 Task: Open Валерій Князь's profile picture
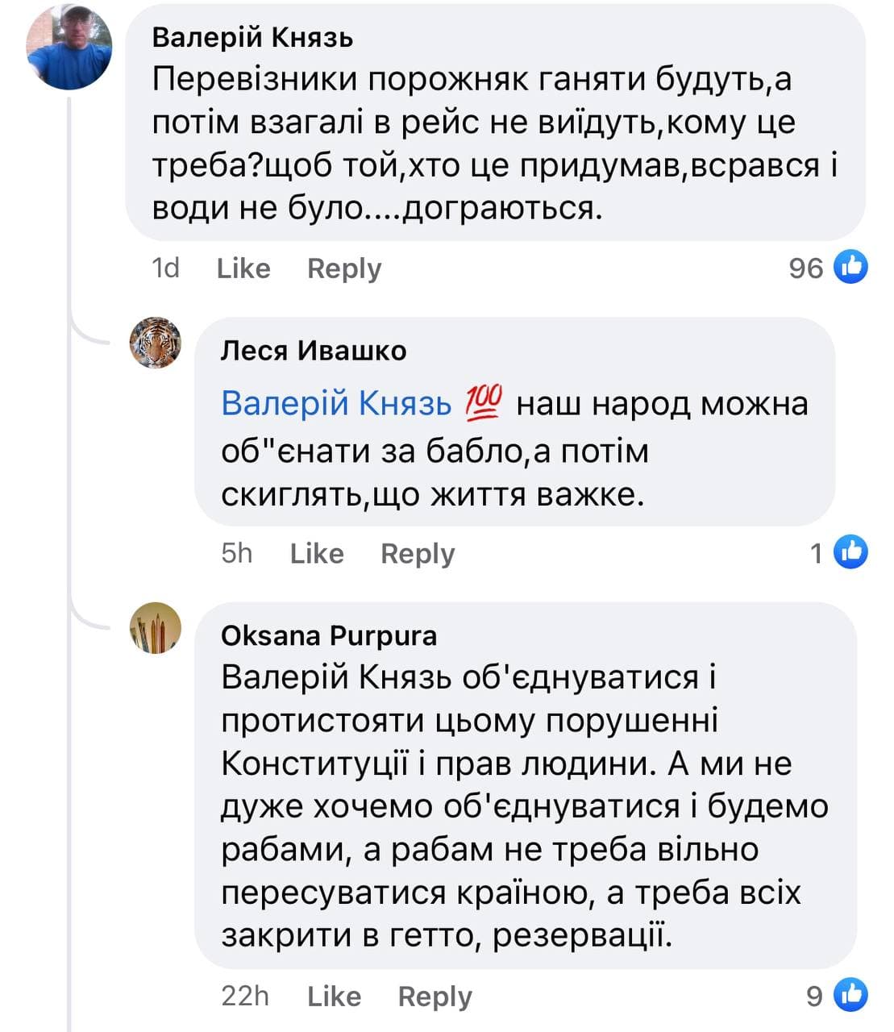click(x=69, y=47)
